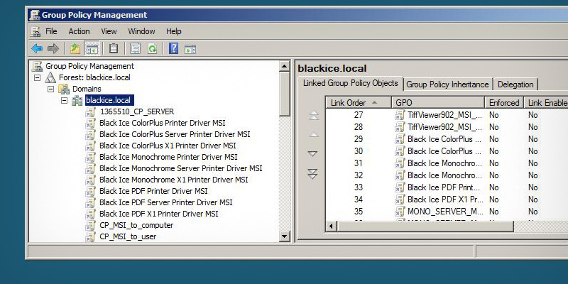This screenshot has width=568, height=284.
Task: Open the Delegation tab
Action: [515, 84]
